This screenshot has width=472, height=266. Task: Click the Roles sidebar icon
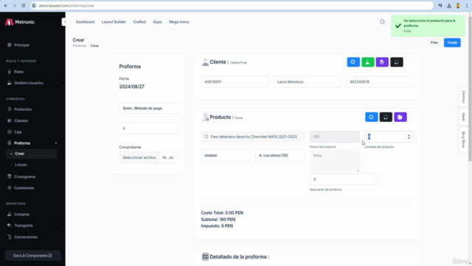10,72
